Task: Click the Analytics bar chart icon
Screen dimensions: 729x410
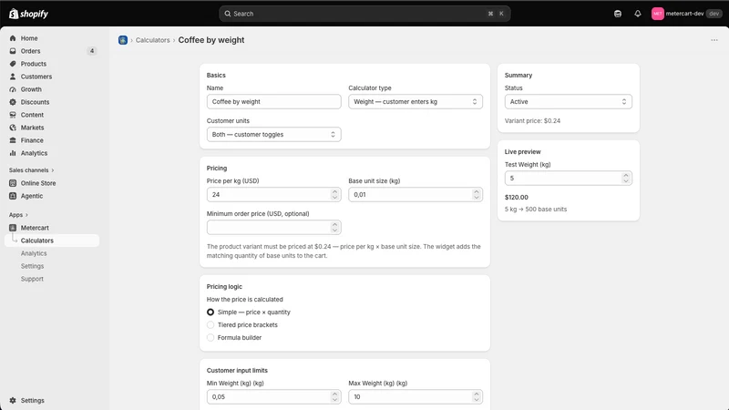Action: tap(13, 153)
